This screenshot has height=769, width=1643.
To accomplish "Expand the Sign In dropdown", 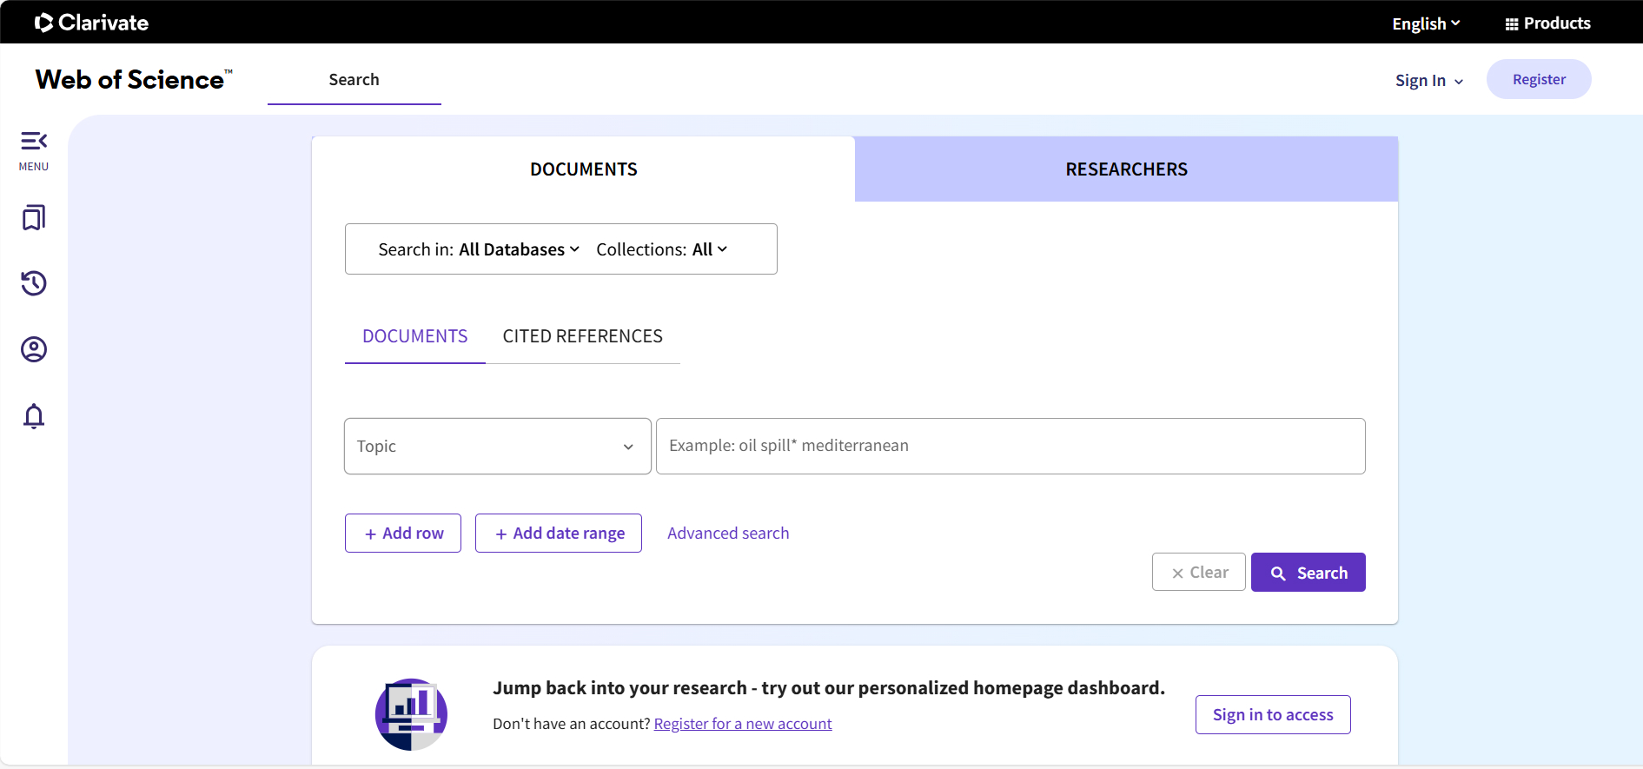I will pos(1429,81).
